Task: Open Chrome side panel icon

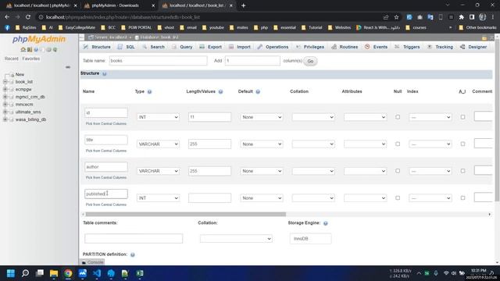Action: [472, 17]
